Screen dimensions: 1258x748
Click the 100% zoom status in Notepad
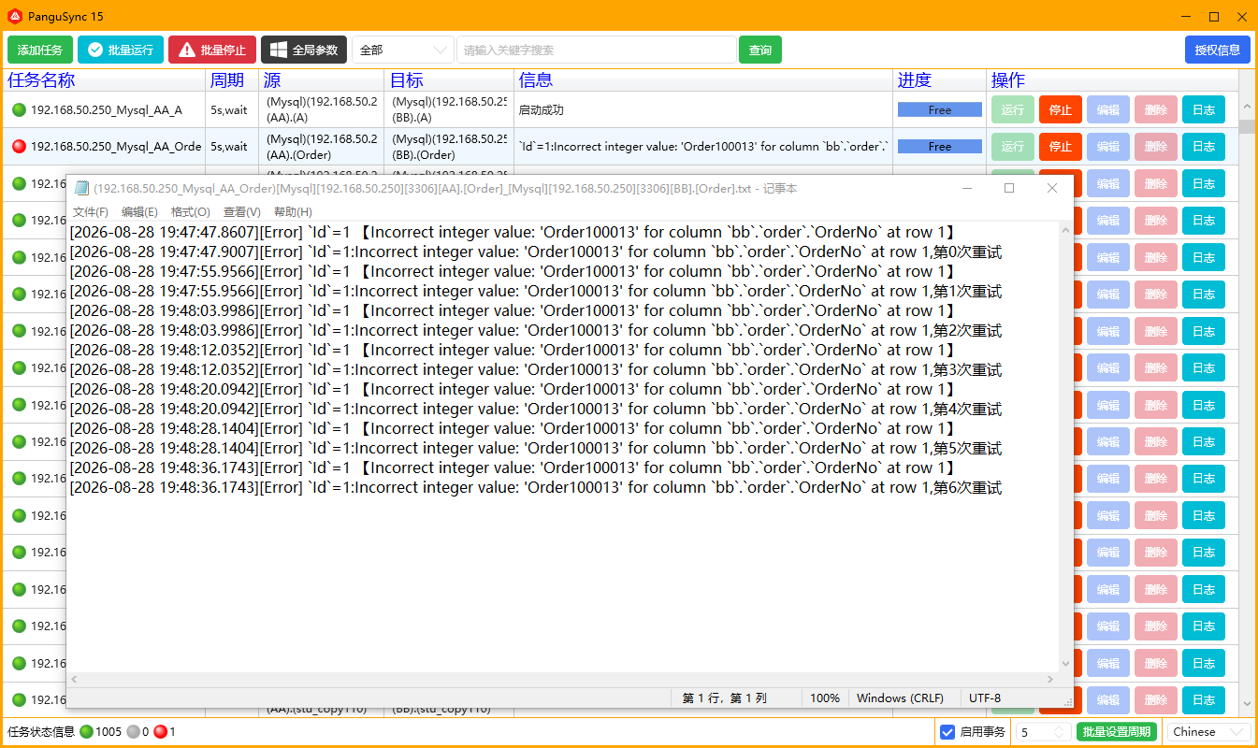pyautogui.click(x=825, y=698)
